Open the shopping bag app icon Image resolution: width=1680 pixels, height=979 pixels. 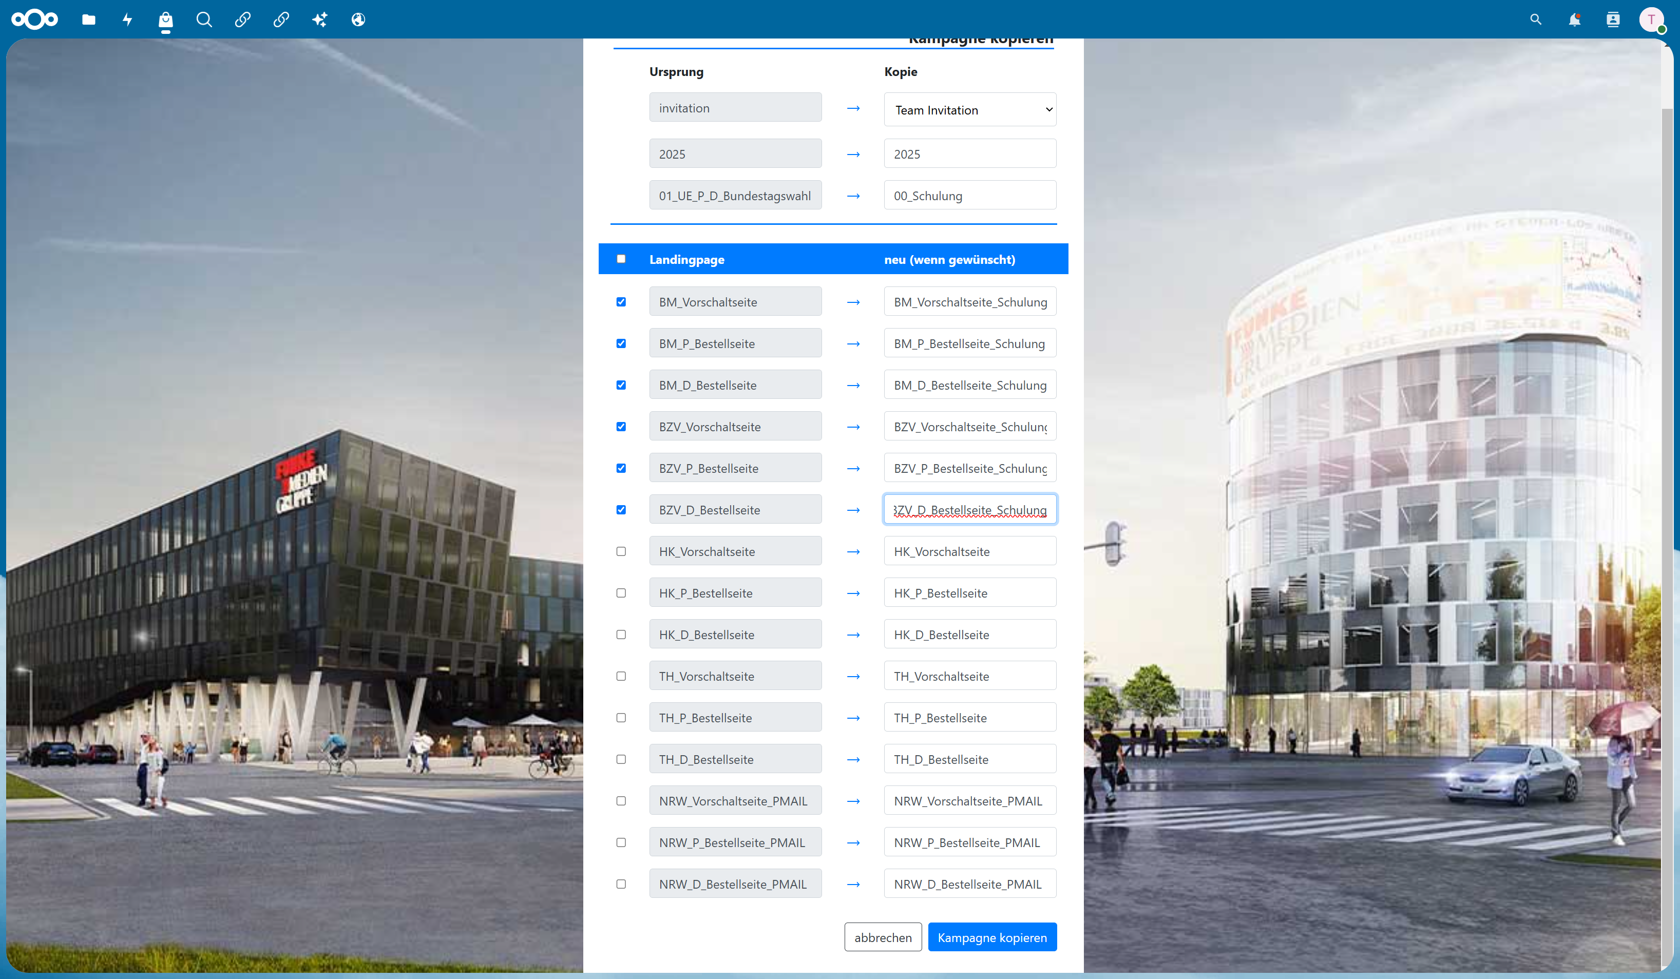[x=166, y=20]
